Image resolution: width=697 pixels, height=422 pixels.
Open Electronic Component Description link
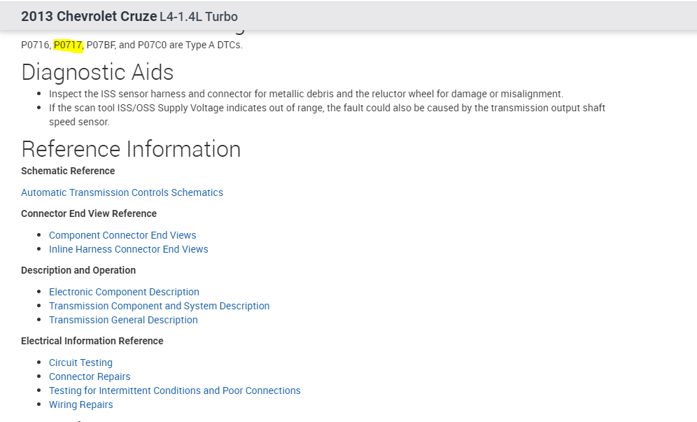[124, 292]
